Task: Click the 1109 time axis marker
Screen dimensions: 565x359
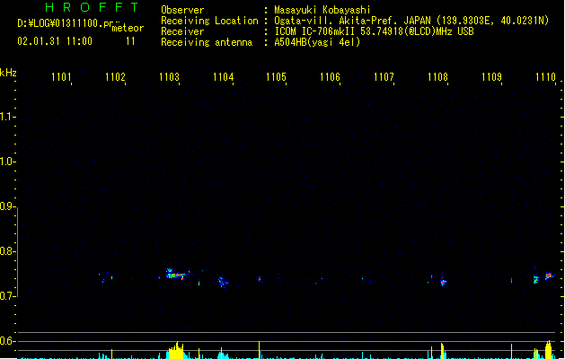Action: tap(491, 77)
